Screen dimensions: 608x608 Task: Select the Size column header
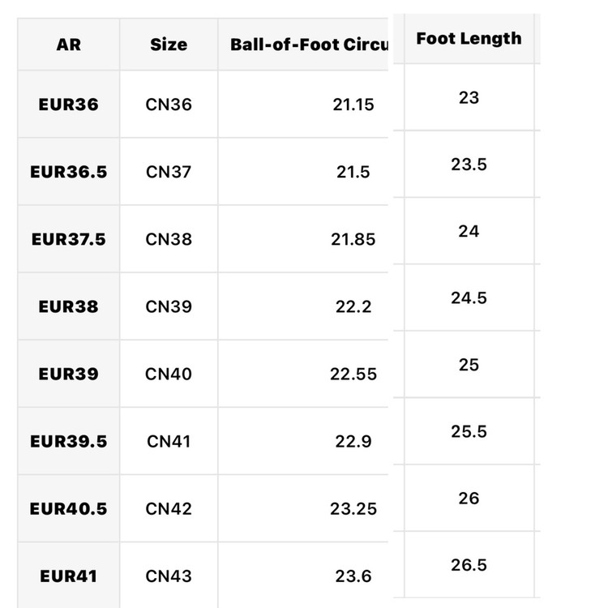169,45
